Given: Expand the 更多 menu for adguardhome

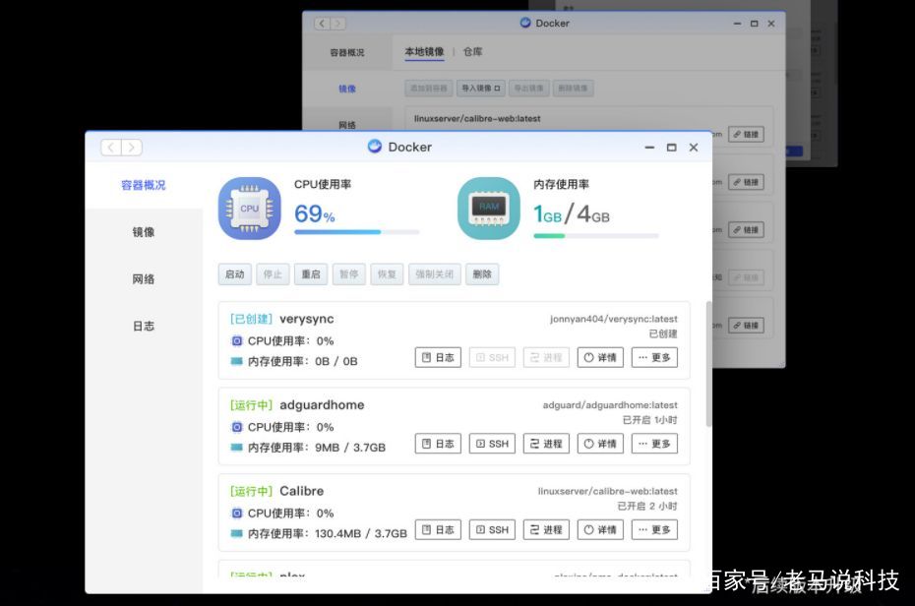Looking at the screenshot, I should [x=654, y=444].
